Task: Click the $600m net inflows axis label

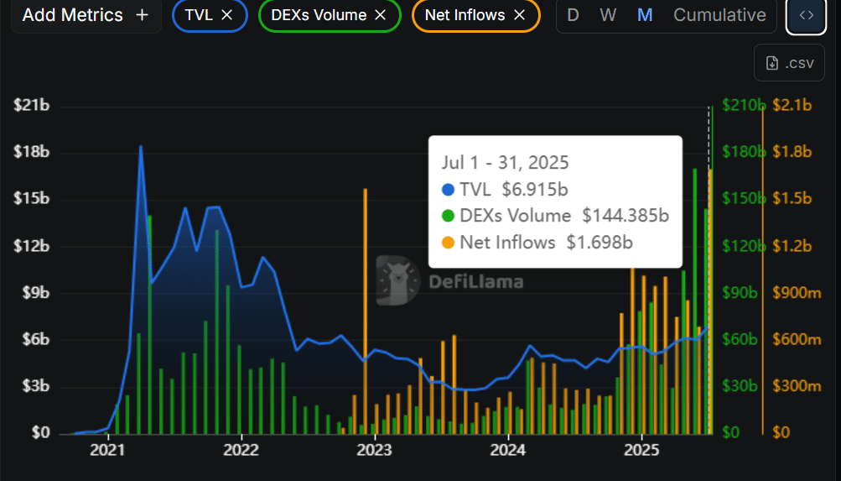Action: (797, 339)
